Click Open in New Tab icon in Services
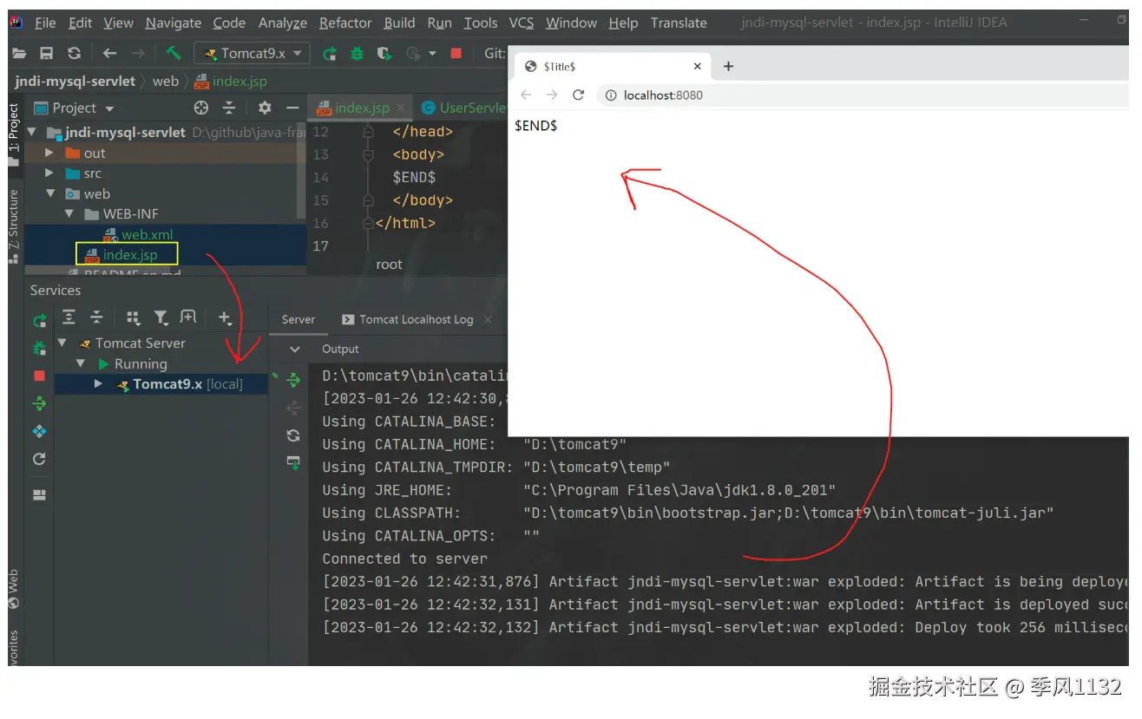1142x719 pixels. pyautogui.click(x=187, y=317)
